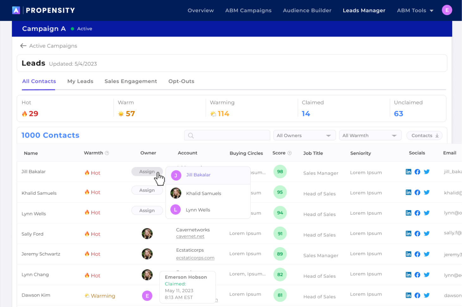Click Assign button for Jill Bakalar
The image size is (462, 307).
pyautogui.click(x=147, y=171)
